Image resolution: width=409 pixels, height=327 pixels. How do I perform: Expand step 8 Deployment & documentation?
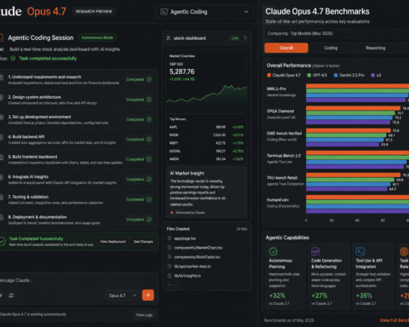[78, 220]
